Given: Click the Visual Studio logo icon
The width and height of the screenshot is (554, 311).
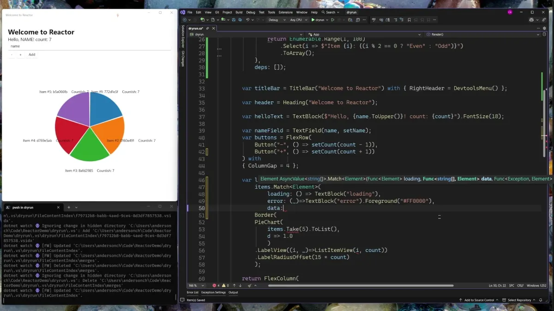Looking at the screenshot, I should [x=183, y=12].
